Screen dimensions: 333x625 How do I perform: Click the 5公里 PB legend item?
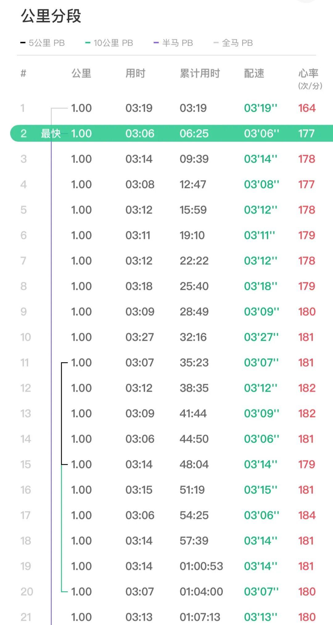43,43
